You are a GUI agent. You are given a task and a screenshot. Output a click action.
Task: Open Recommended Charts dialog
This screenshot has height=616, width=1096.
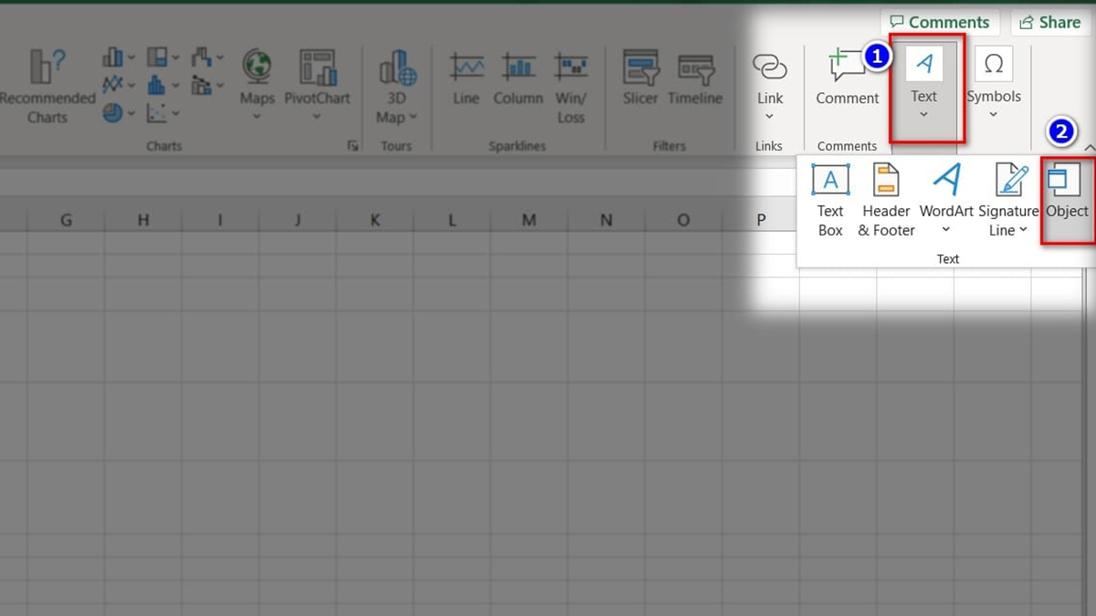46,87
